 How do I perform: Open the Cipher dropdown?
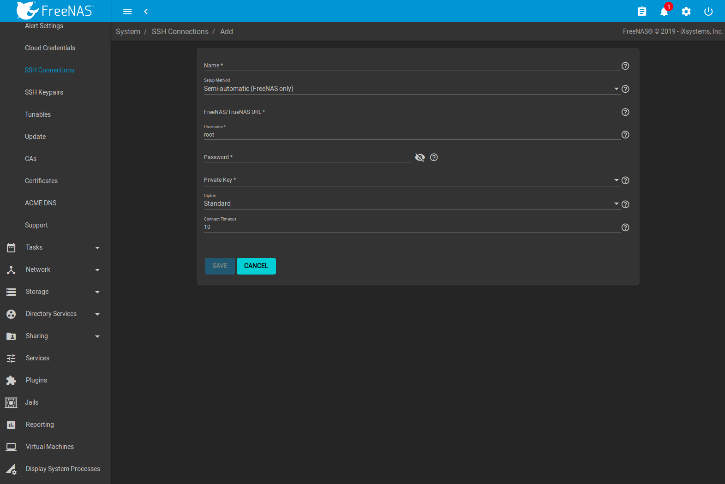click(x=411, y=203)
